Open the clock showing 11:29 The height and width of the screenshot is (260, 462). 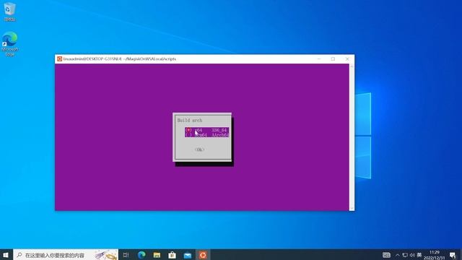point(435,255)
